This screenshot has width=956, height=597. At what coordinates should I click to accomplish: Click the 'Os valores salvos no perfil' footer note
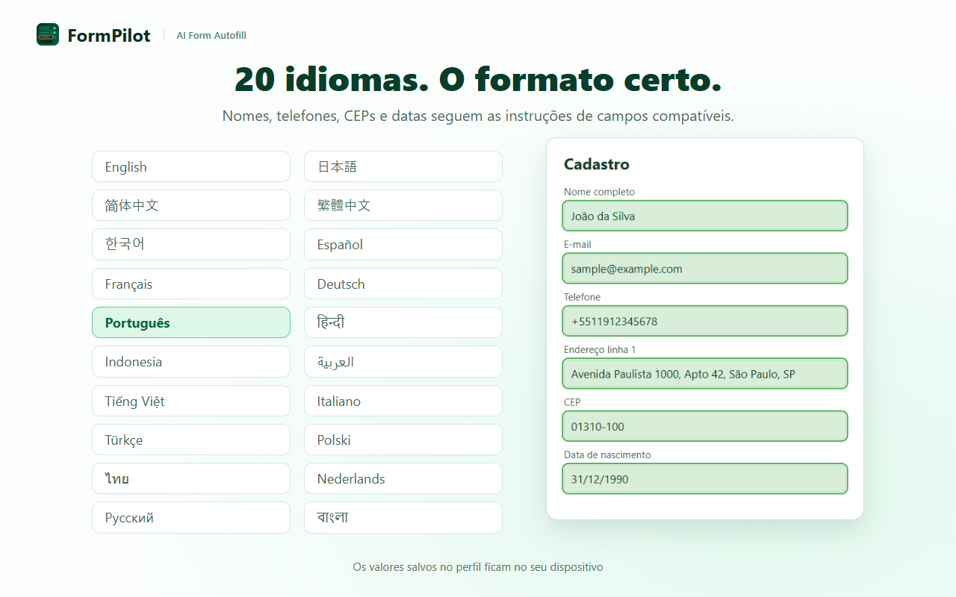pos(478,567)
